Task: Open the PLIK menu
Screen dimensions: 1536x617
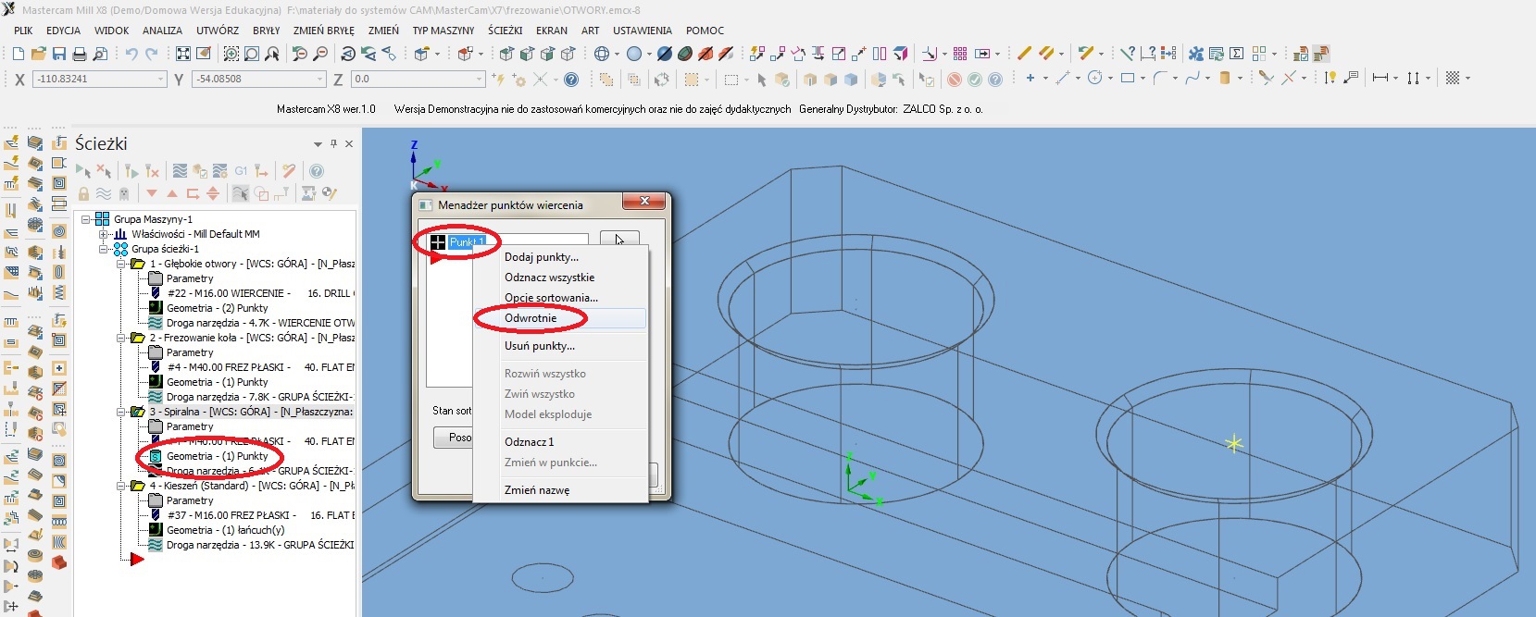Action: (x=24, y=31)
